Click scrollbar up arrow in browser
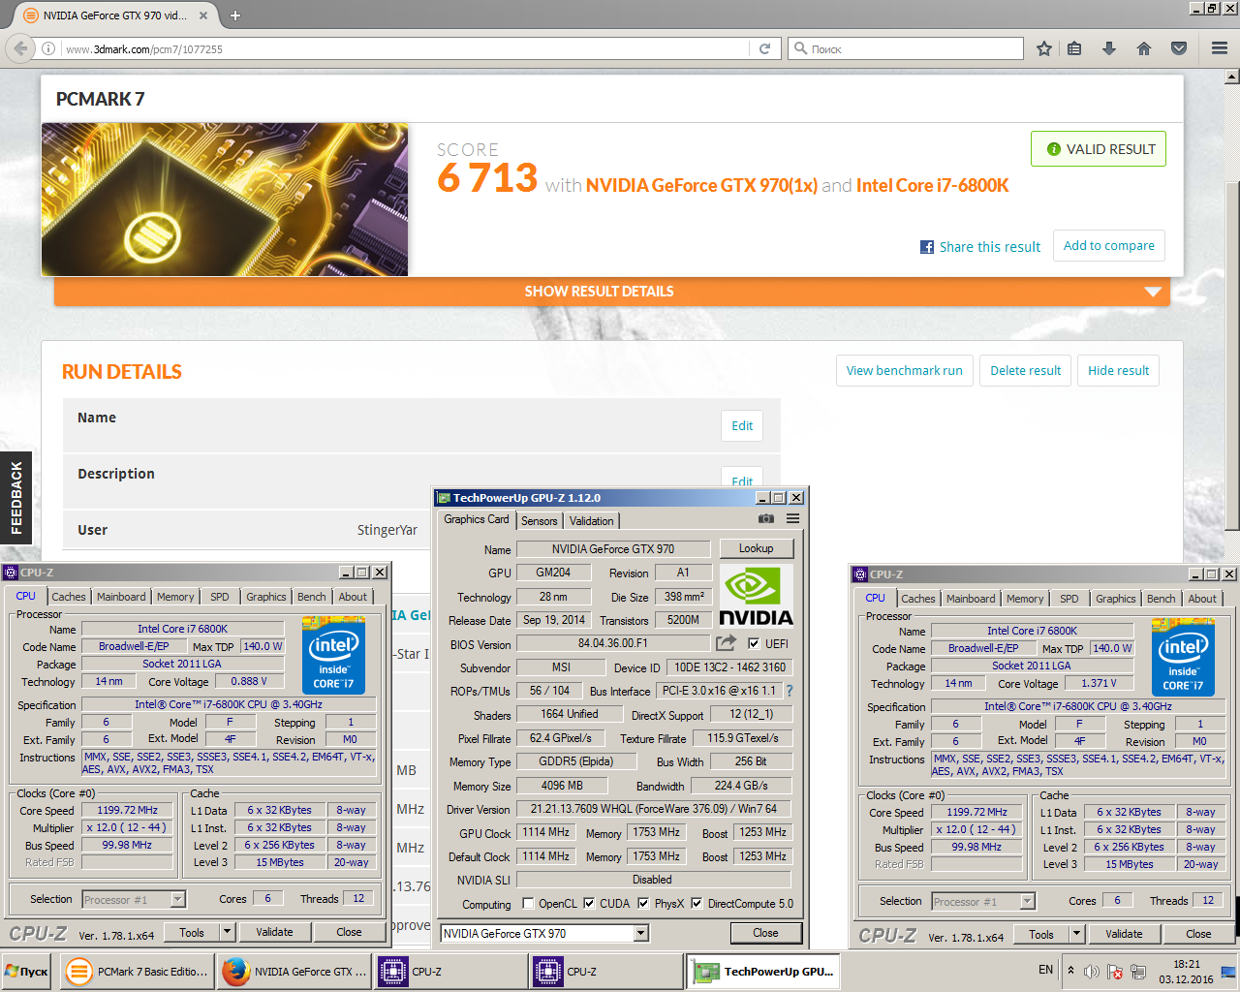This screenshot has width=1240, height=992. 1232,77
